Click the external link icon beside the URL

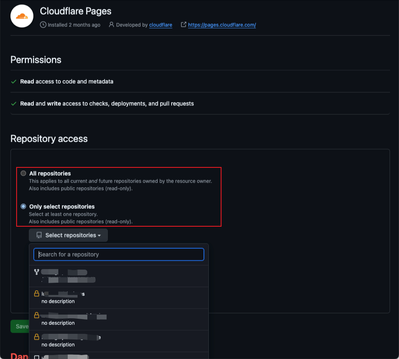[184, 25]
